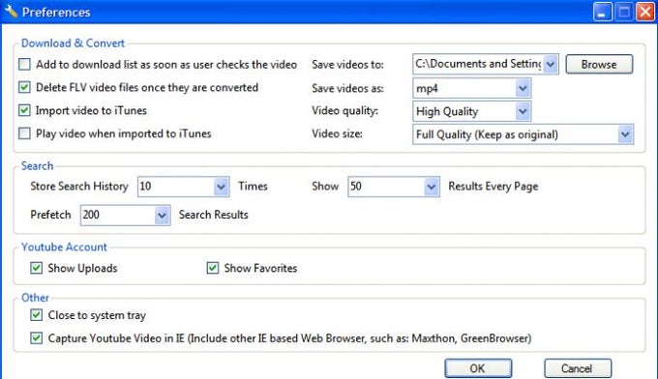Screen dimensions: 658x379
Task: Click the Prefetch label
Action: click(50, 215)
